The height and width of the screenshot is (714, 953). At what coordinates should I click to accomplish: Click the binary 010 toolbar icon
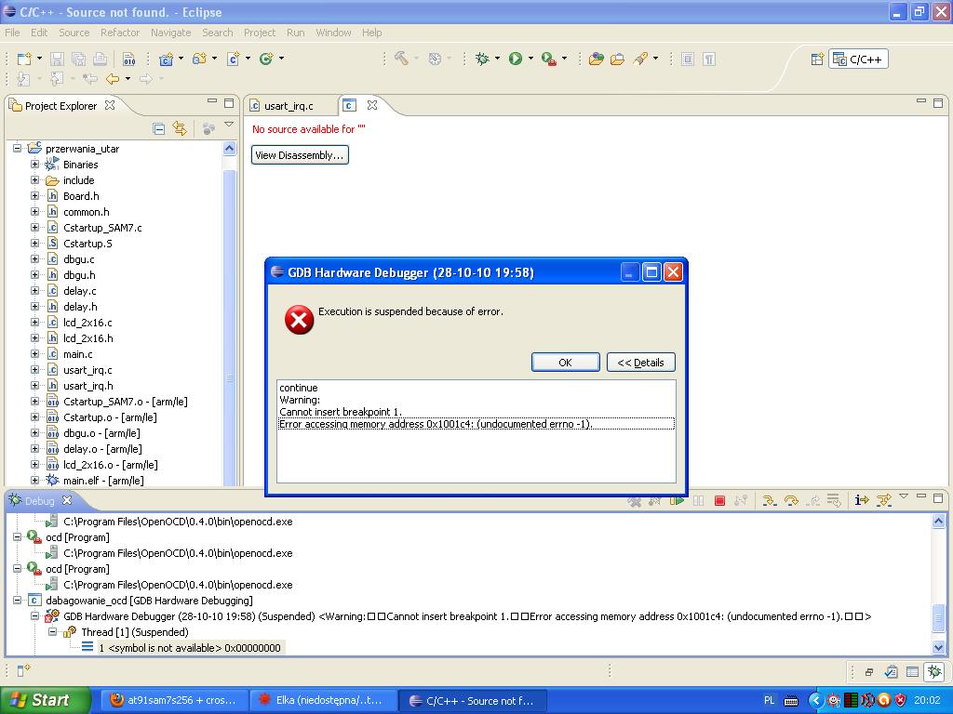click(x=128, y=59)
